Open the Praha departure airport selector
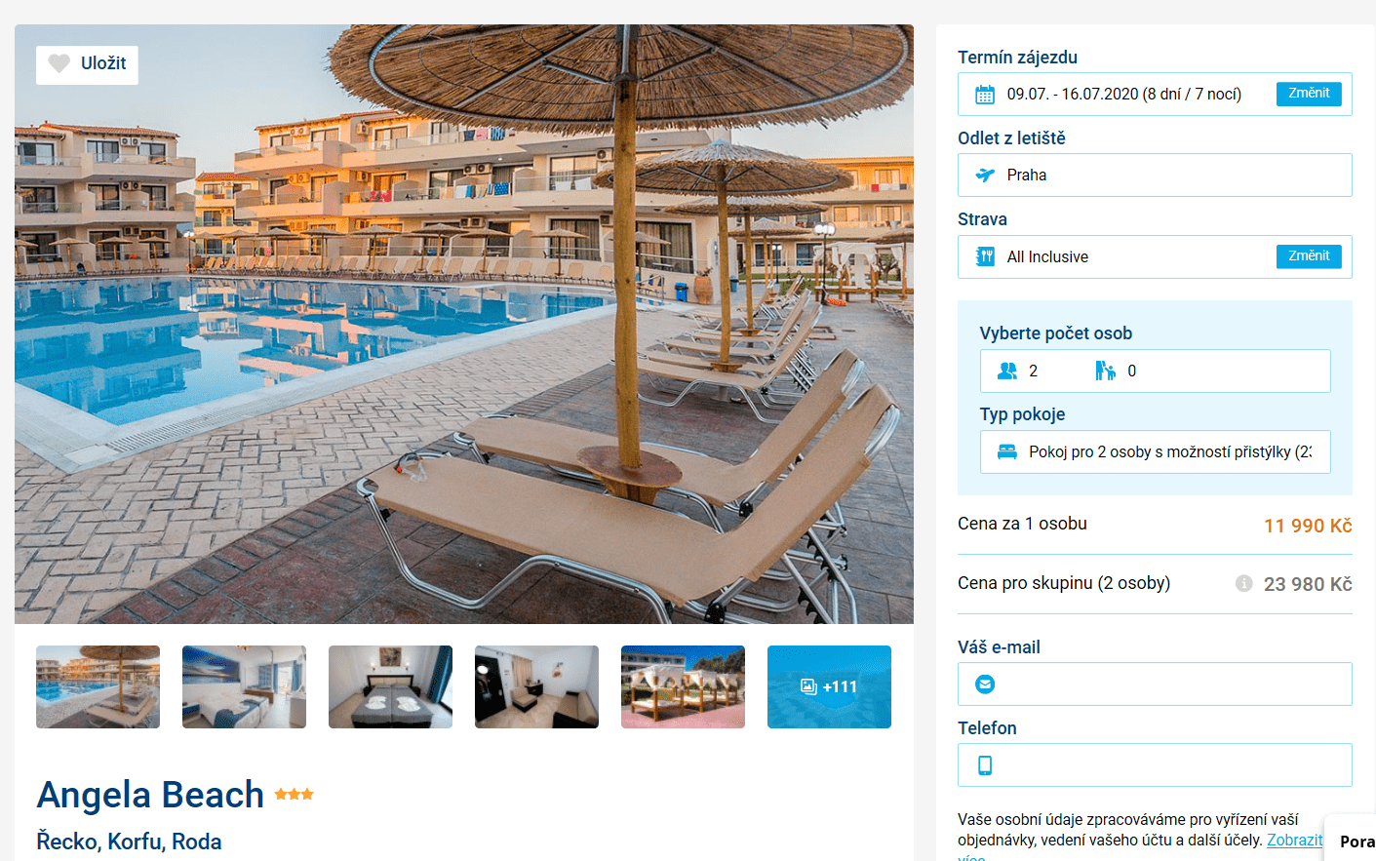 (x=1155, y=176)
